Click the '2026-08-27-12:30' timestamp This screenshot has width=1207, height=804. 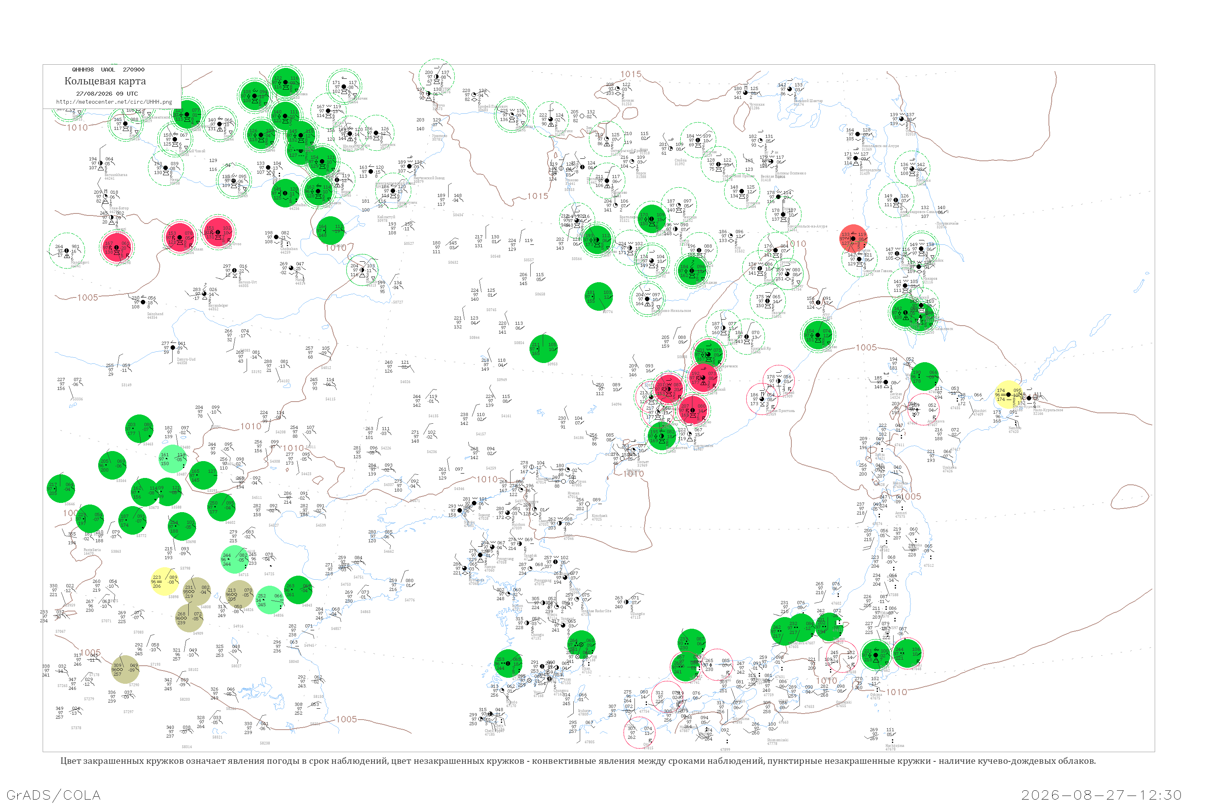[x=1101, y=795]
